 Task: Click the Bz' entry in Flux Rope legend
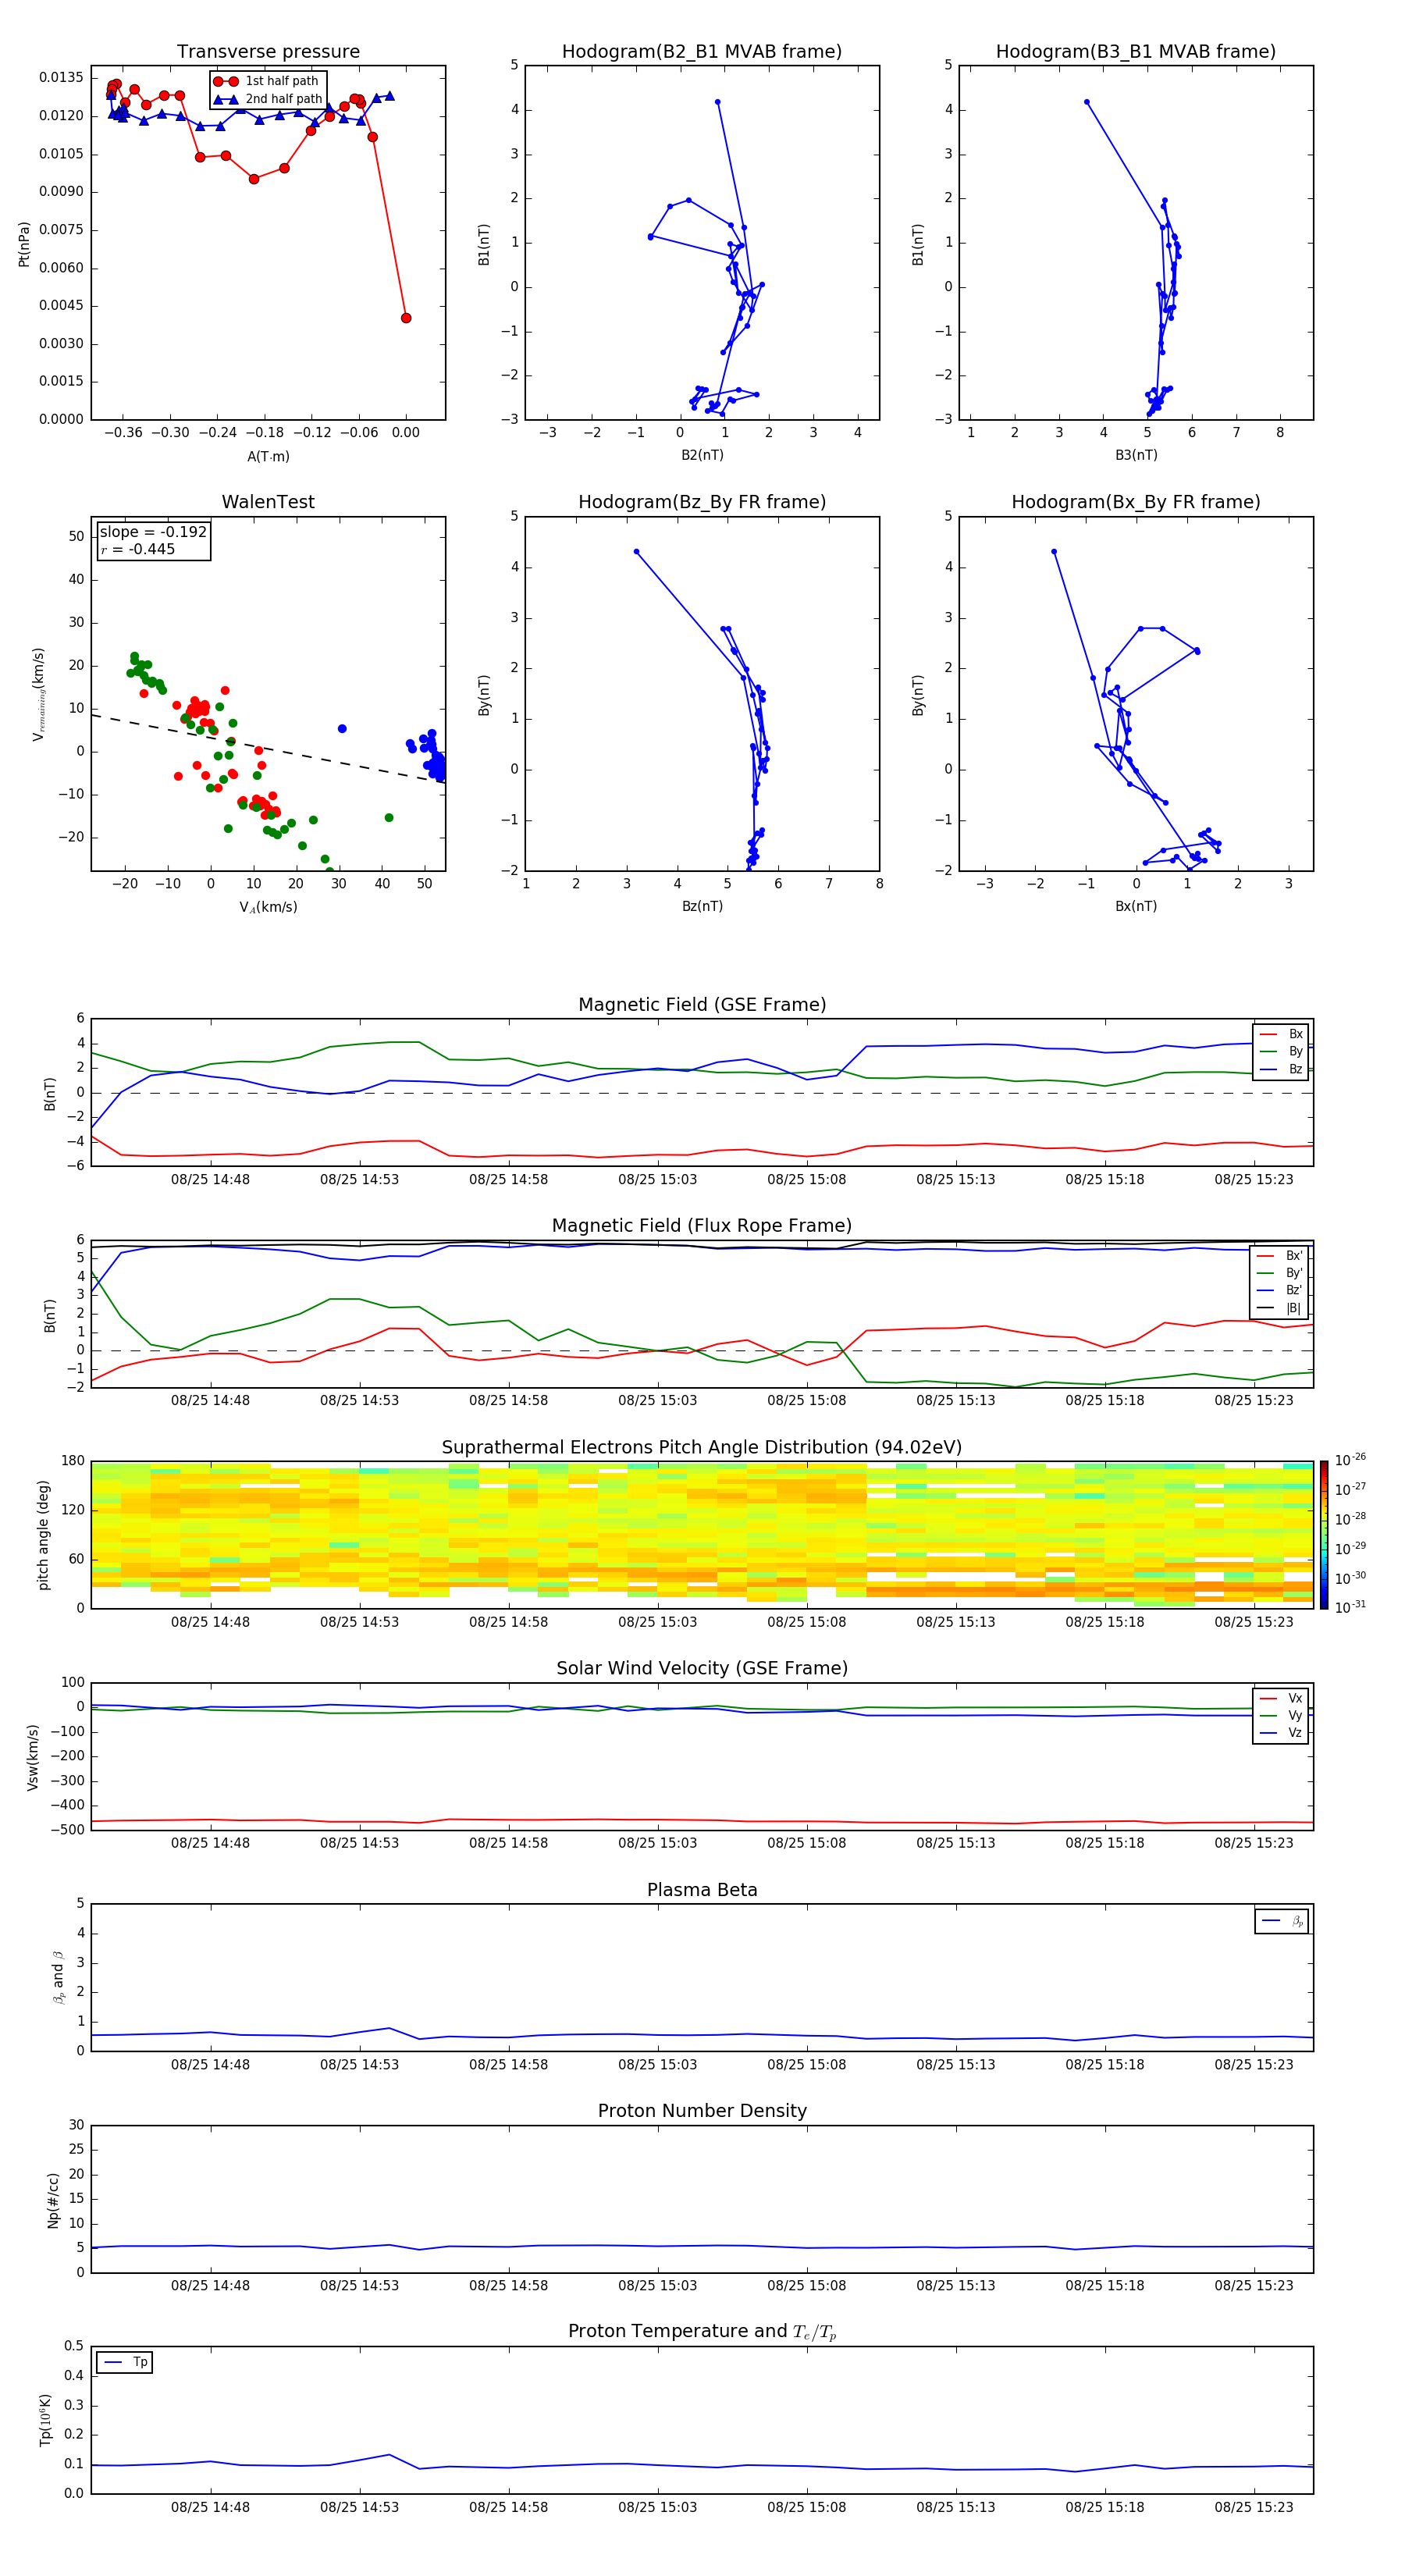click(x=1280, y=1290)
